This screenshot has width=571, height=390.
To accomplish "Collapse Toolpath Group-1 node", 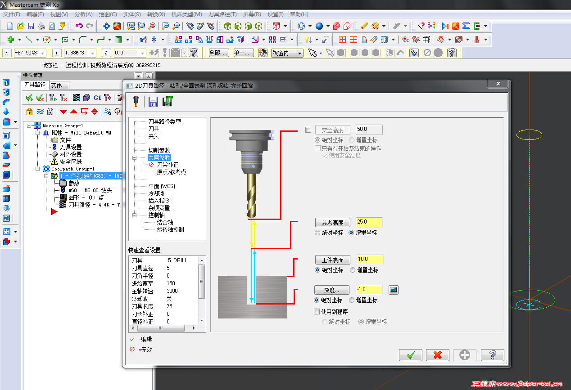I will 38,169.
